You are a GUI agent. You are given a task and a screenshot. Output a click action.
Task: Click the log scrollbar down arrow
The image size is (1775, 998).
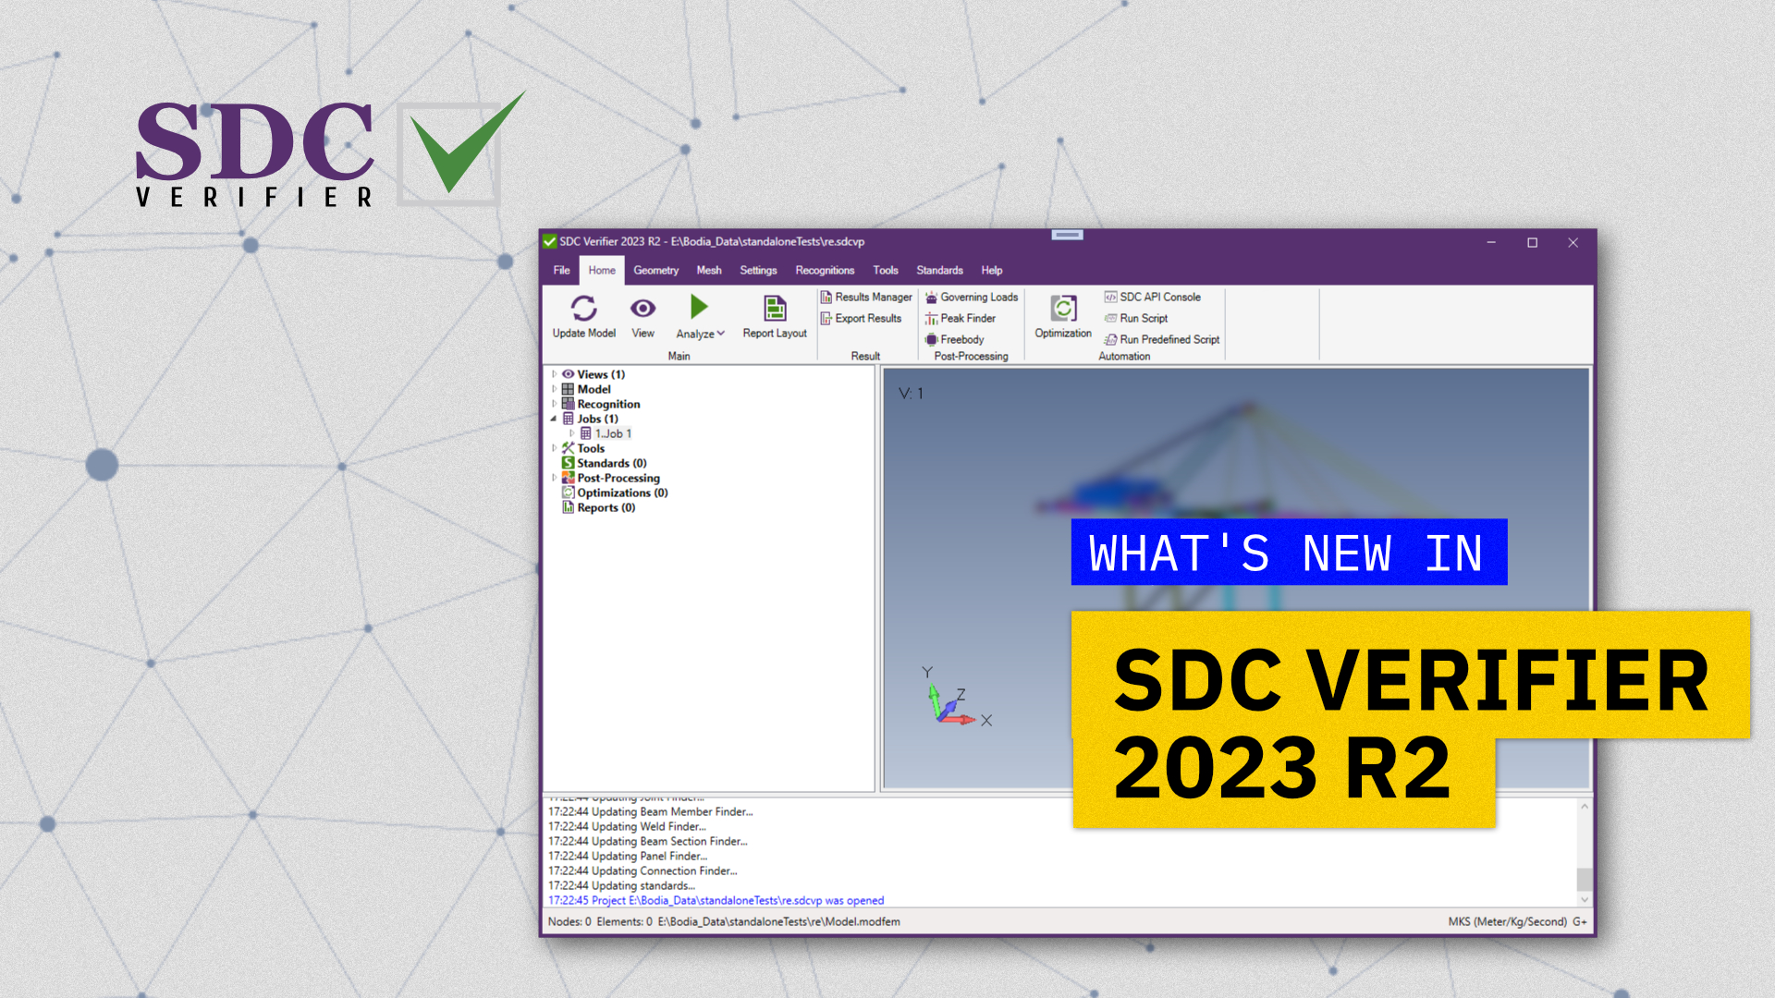tap(1584, 899)
